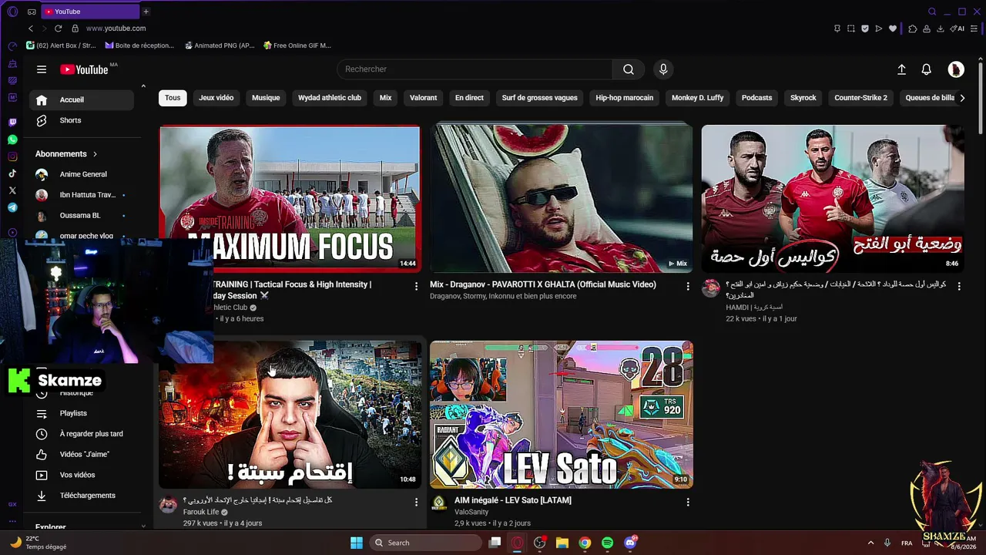The width and height of the screenshot is (986, 555).
Task: Open WhatsApp in the Opera sidebar
Action: (x=12, y=140)
